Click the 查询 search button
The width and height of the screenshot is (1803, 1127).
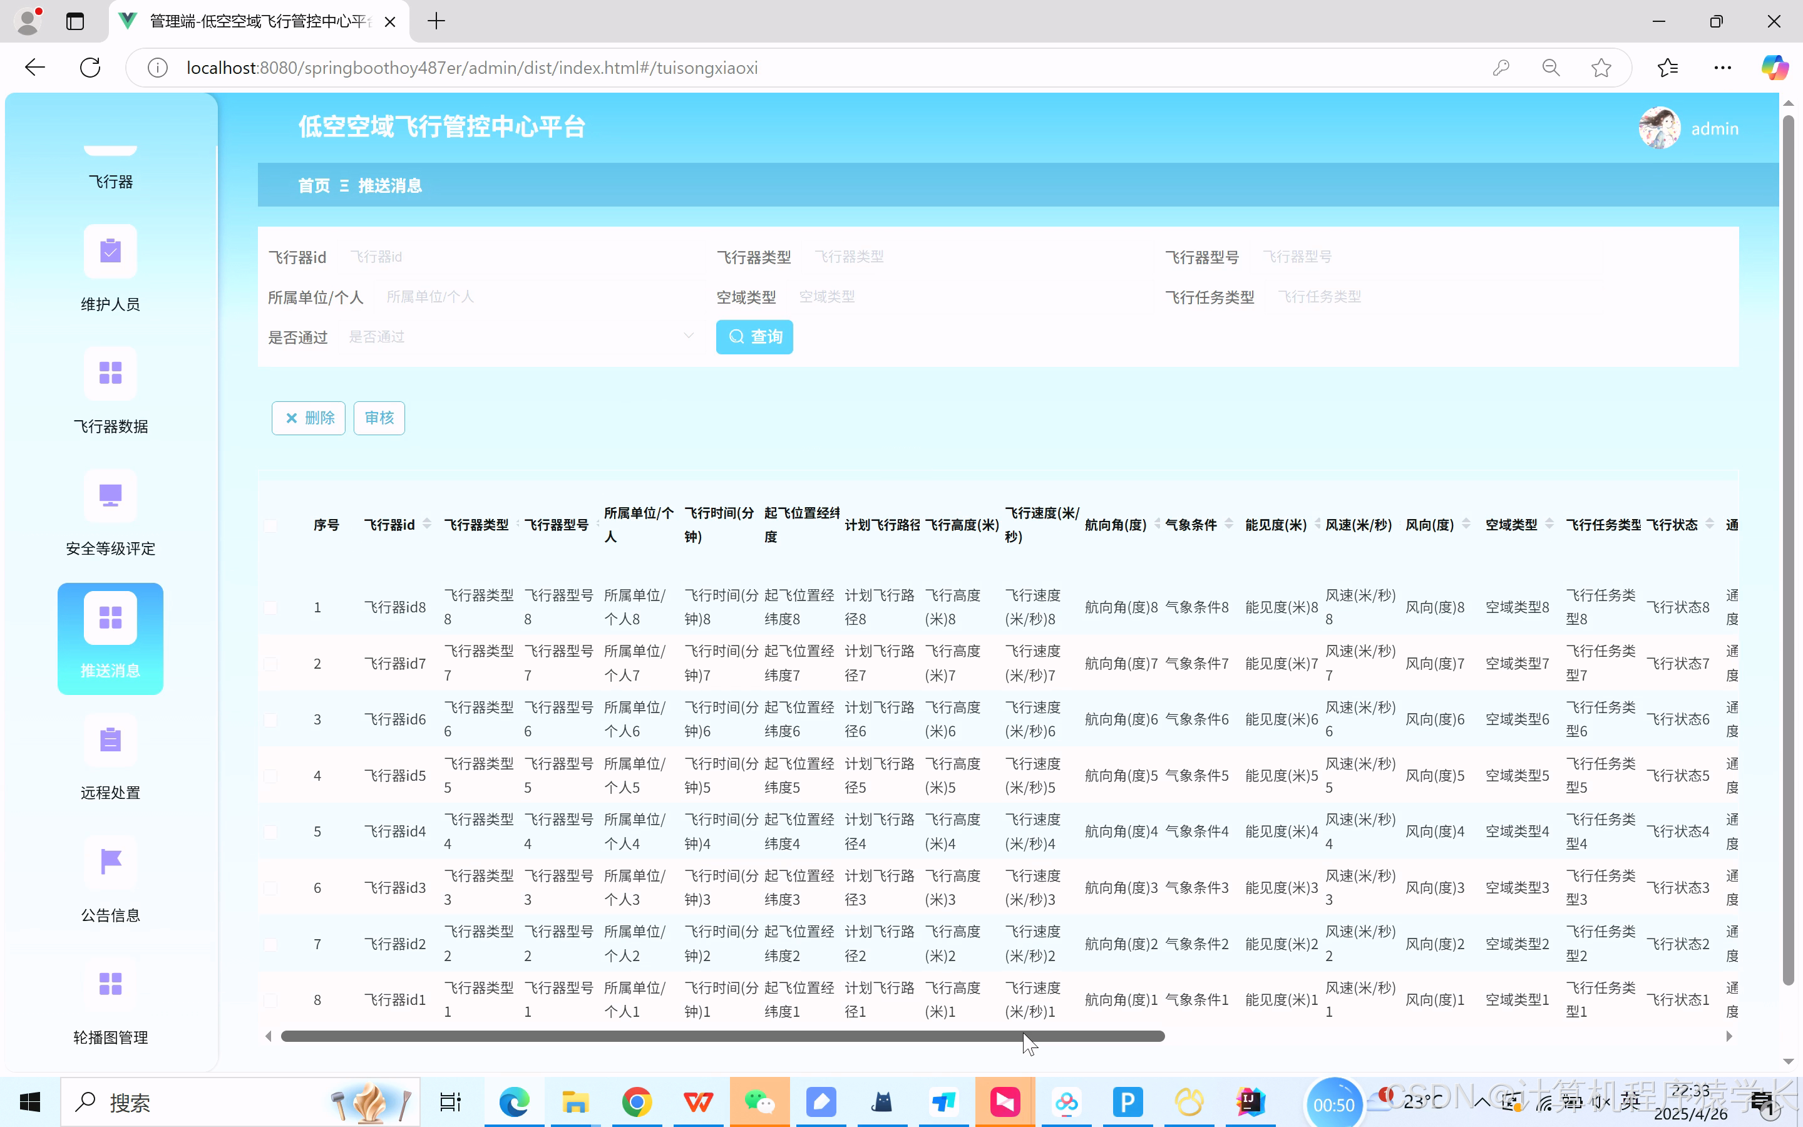point(754,337)
